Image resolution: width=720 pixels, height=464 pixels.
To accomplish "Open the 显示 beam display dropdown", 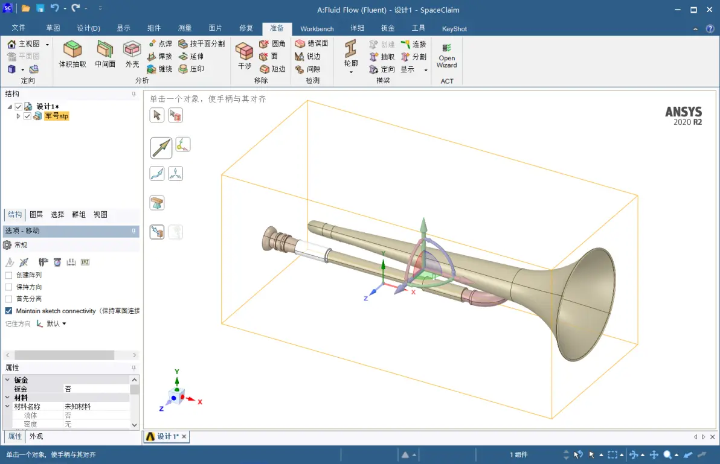I will click(426, 70).
